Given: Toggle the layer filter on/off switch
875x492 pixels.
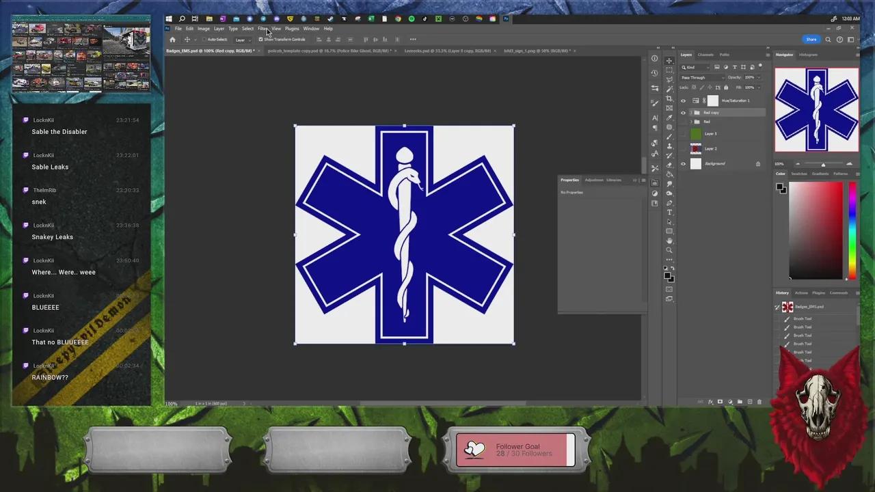Looking at the screenshot, I should pyautogui.click(x=760, y=66).
